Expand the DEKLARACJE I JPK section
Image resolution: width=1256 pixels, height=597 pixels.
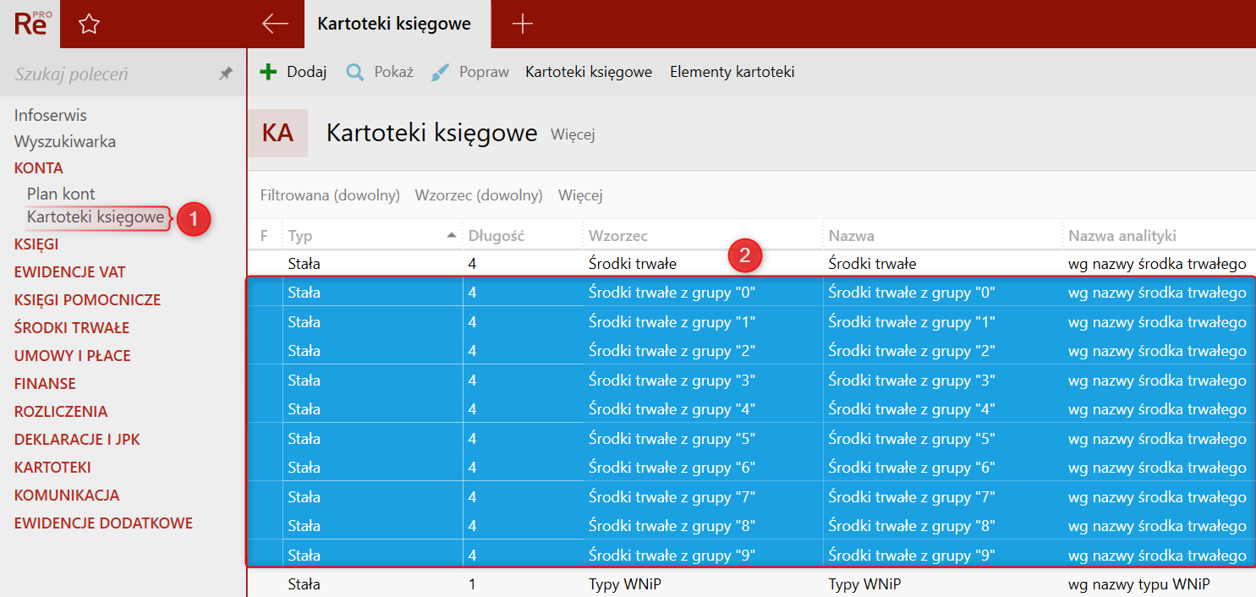[x=77, y=440]
